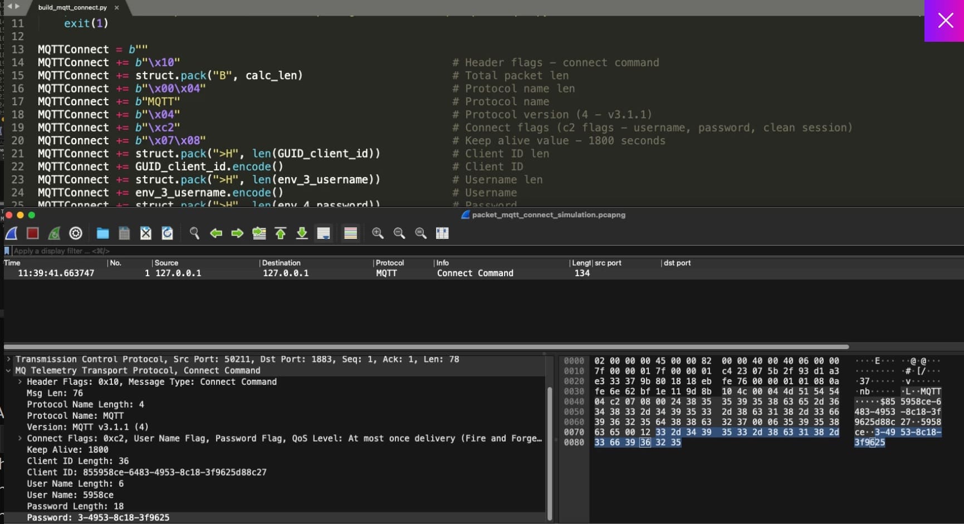Zoom out on packet text icon
This screenshot has height=524, width=964.
(x=399, y=233)
